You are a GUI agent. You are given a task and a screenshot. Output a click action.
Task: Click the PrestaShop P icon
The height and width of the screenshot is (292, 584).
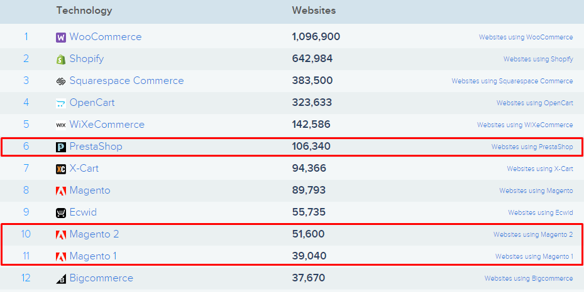point(61,147)
